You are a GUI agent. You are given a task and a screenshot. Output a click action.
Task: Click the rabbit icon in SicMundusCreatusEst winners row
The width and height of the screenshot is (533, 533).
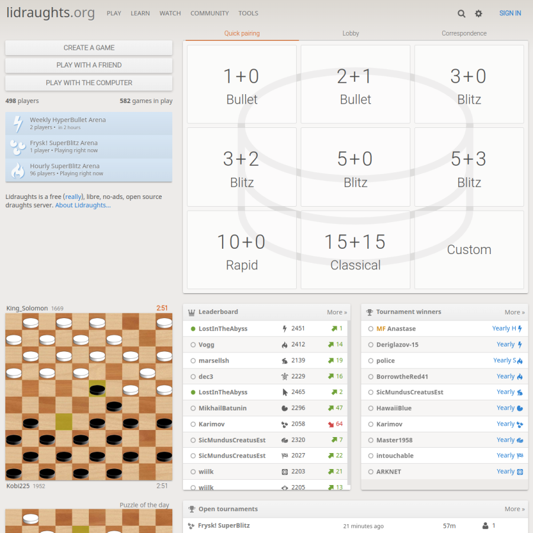click(x=520, y=392)
